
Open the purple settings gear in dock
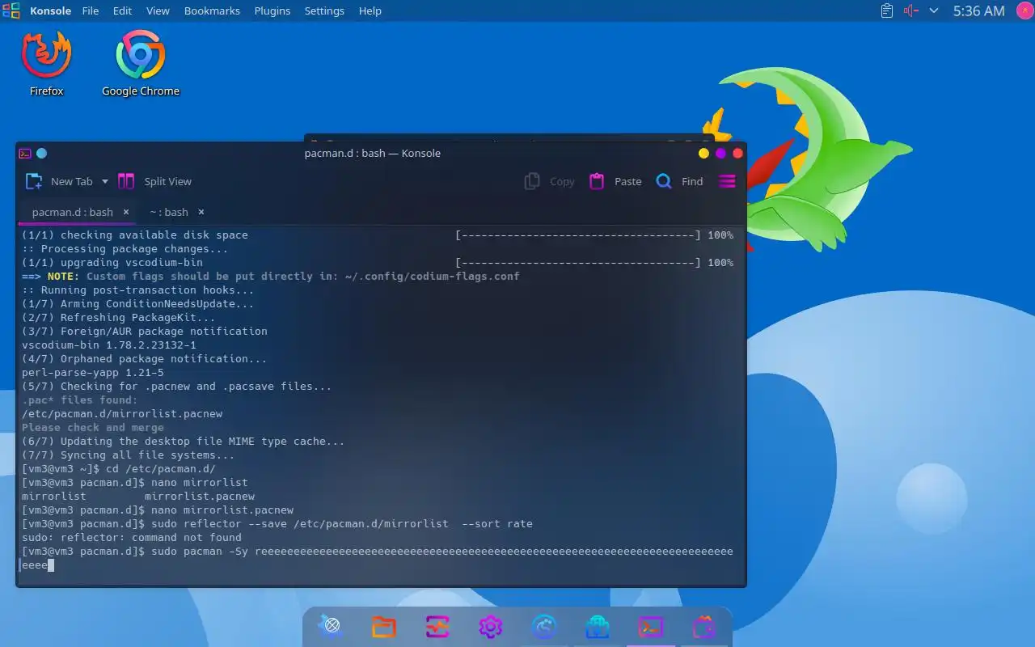click(491, 627)
